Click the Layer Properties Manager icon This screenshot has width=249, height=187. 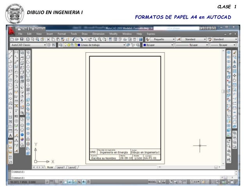tap(60, 45)
